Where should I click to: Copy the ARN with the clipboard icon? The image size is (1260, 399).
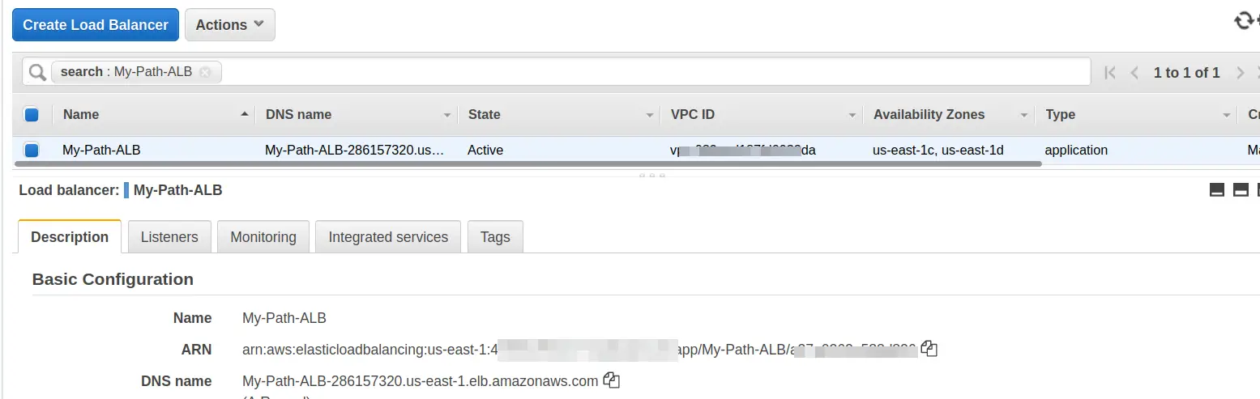pyautogui.click(x=929, y=350)
